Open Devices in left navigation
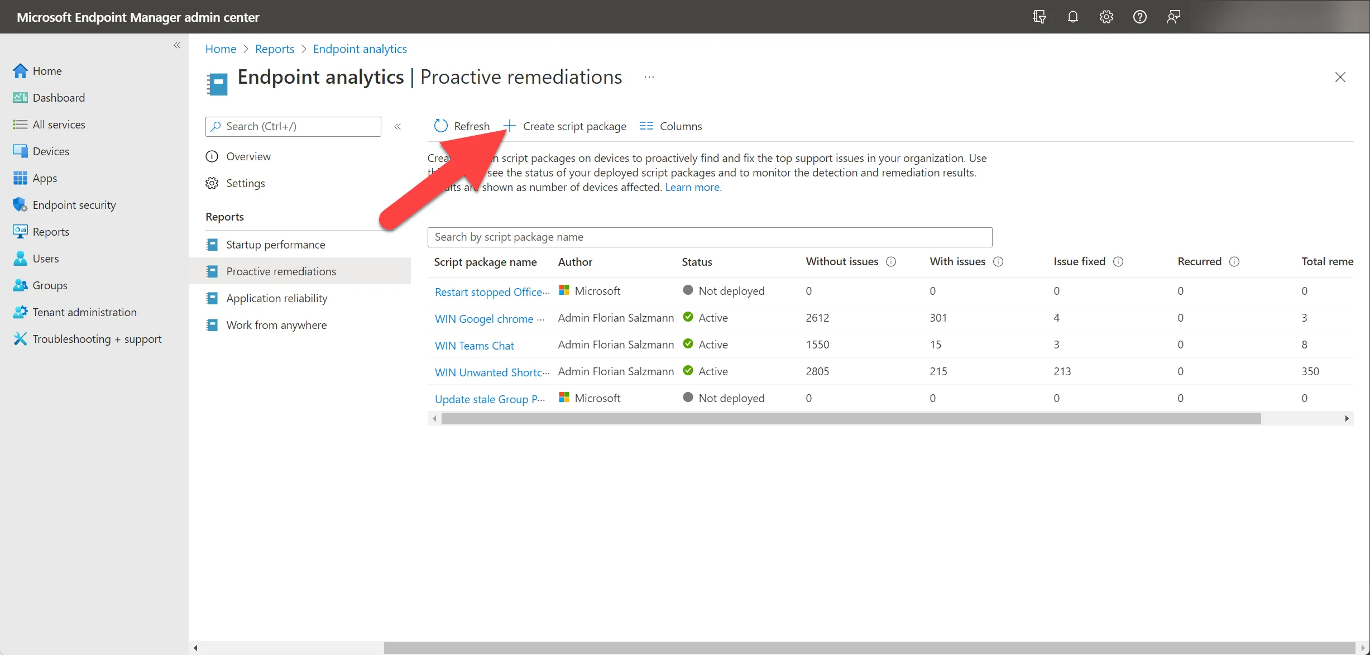This screenshot has height=655, width=1370. pyautogui.click(x=51, y=151)
